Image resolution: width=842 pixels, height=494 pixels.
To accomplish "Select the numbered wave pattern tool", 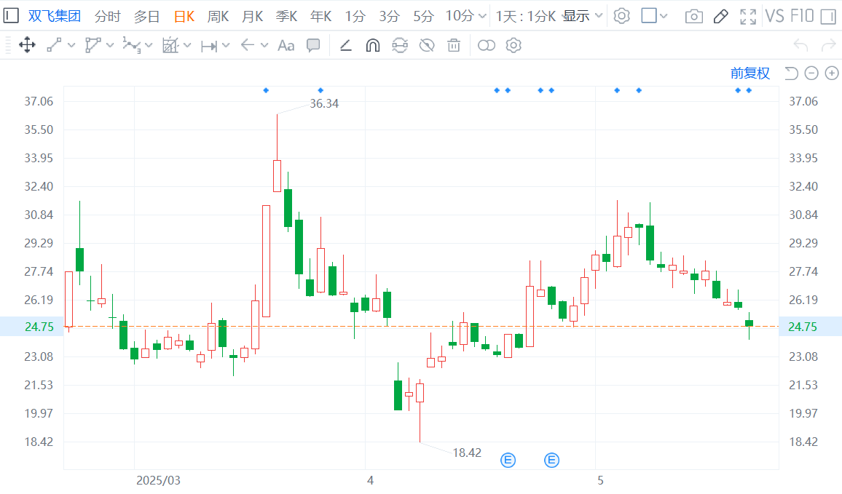I will pos(132,46).
